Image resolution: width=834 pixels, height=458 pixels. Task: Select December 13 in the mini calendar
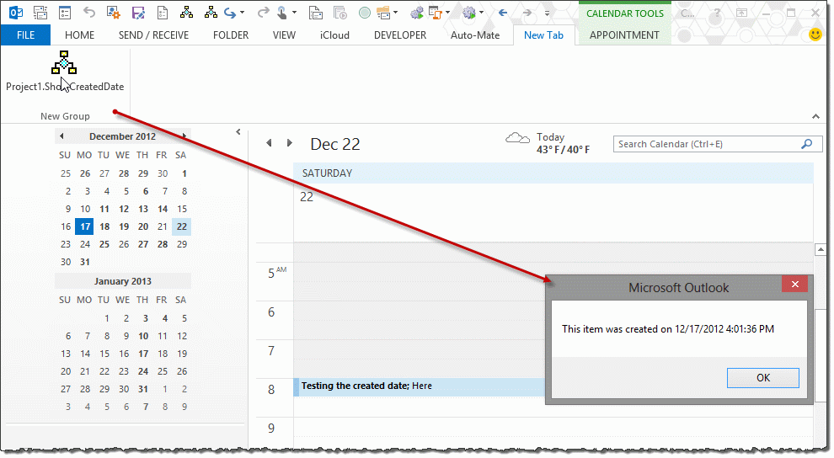(x=143, y=209)
